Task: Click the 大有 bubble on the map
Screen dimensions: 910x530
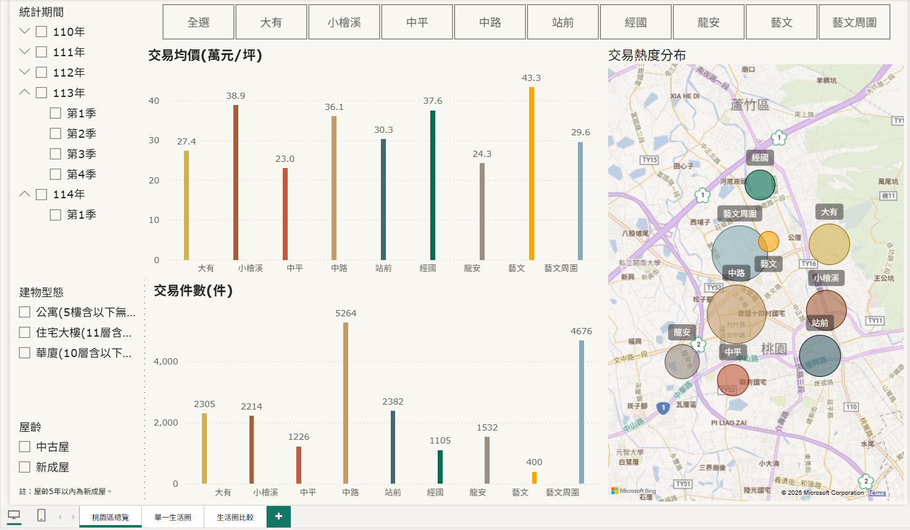Action: pyautogui.click(x=829, y=244)
